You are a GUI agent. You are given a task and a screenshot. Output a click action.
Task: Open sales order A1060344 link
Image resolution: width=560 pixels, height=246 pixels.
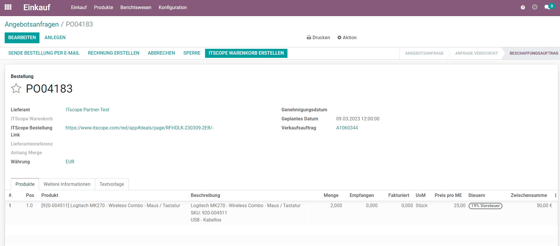click(x=347, y=128)
